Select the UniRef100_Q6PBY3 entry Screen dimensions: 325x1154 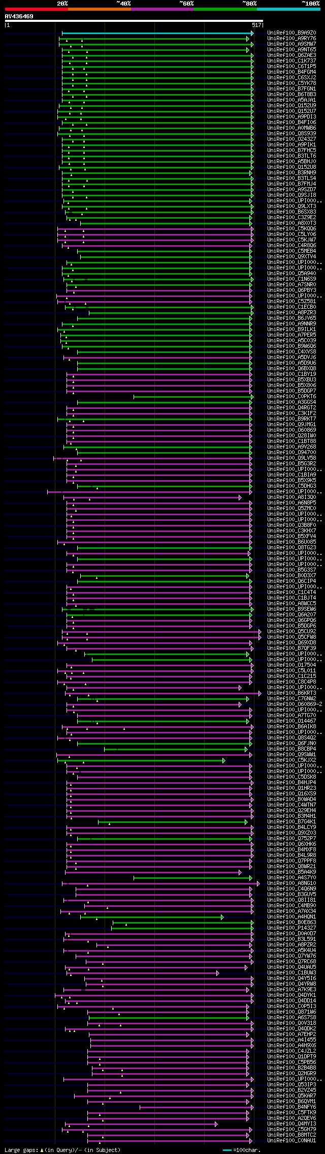coord(291,290)
